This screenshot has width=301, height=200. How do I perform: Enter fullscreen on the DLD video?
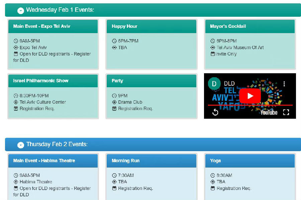(286, 112)
